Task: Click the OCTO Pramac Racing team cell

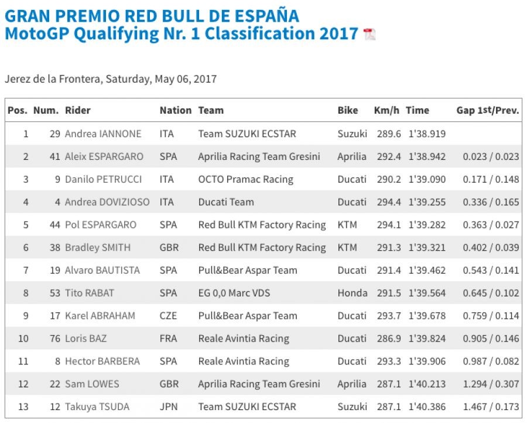Action: (x=246, y=179)
